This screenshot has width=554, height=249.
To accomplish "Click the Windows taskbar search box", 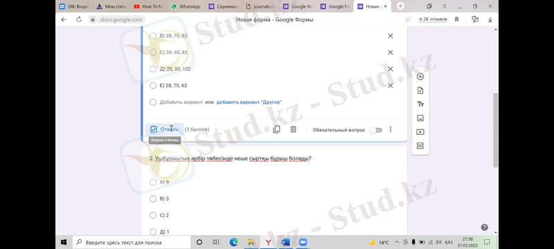I will pos(132,242).
